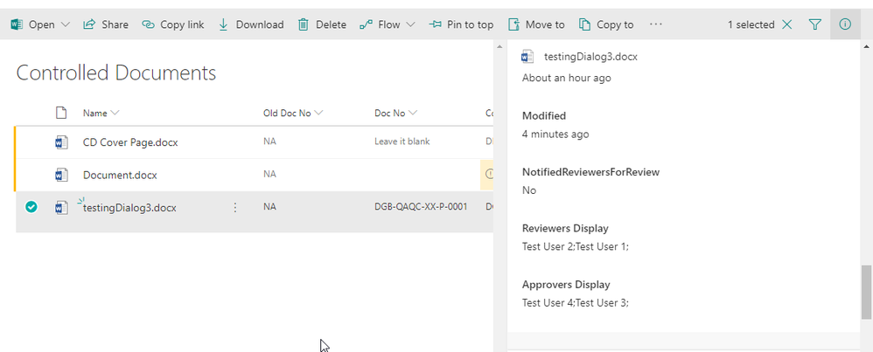Click Approvers Display value 'Test User 4;Test User 3;'
Image resolution: width=873 pixels, height=352 pixels.
pos(575,302)
